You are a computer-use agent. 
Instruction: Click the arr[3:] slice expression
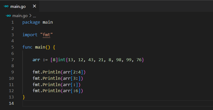(x=73, y=78)
